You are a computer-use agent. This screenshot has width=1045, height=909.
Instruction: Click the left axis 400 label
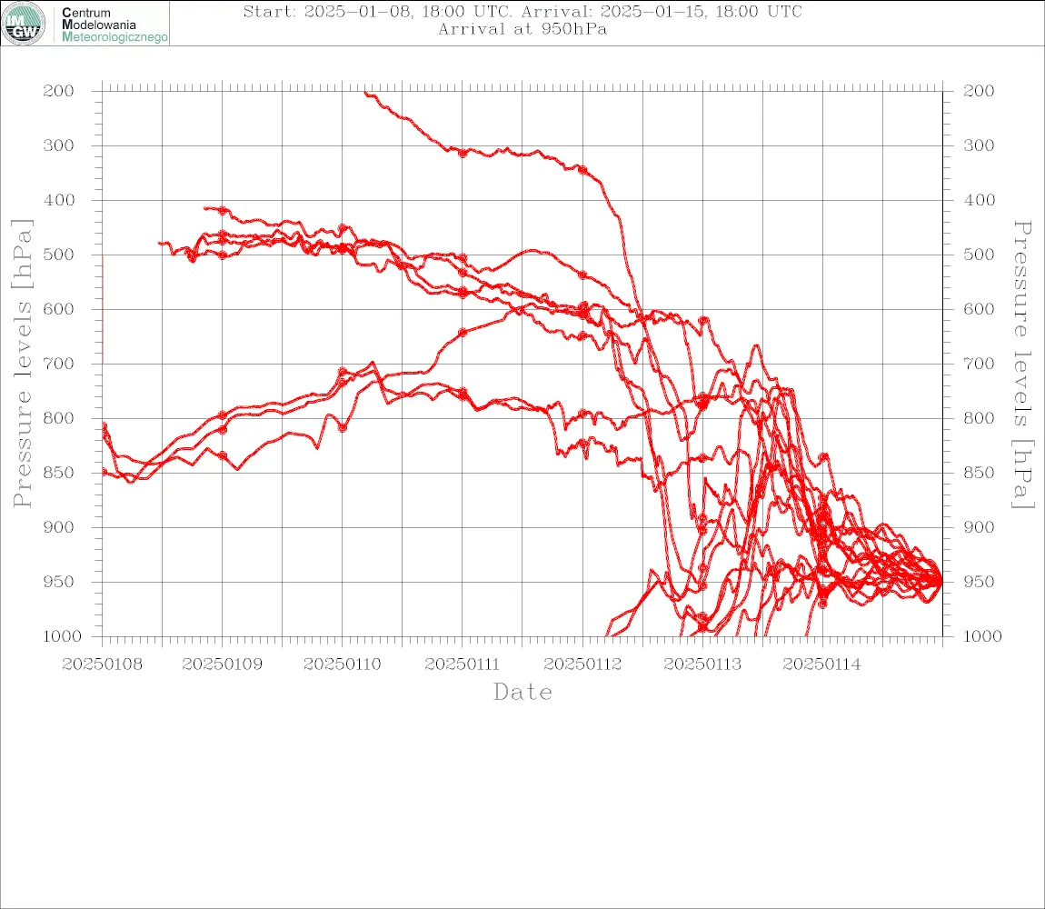[x=59, y=200]
